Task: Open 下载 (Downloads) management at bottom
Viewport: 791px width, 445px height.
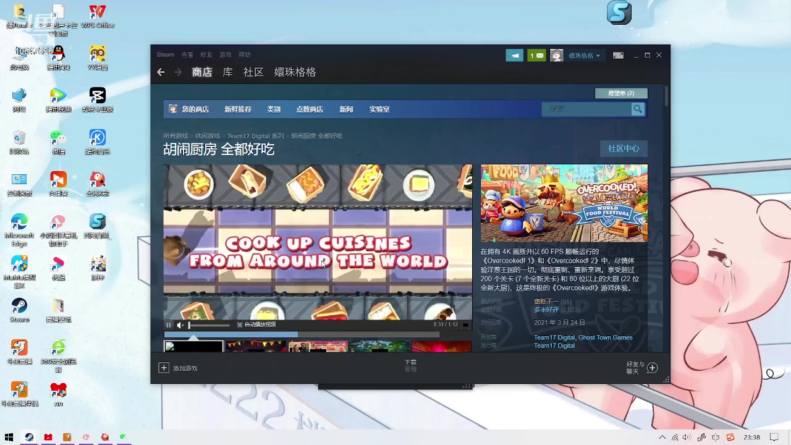Action: coord(410,365)
